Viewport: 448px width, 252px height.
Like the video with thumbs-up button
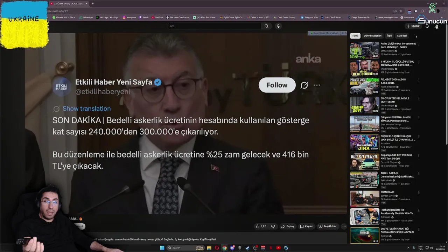(x=261, y=226)
